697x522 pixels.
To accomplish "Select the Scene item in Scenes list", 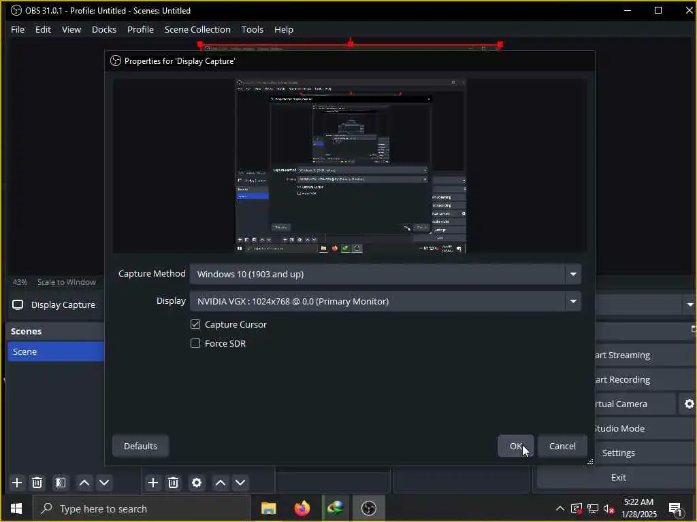I will pos(56,351).
